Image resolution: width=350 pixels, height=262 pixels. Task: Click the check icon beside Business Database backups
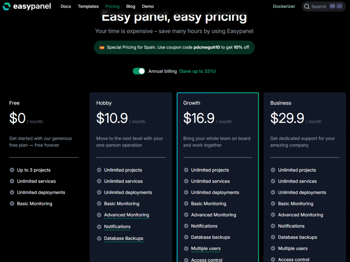tap(273, 237)
